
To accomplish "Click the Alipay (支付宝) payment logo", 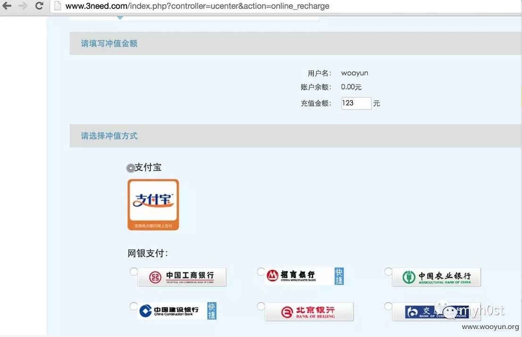I will point(153,204).
